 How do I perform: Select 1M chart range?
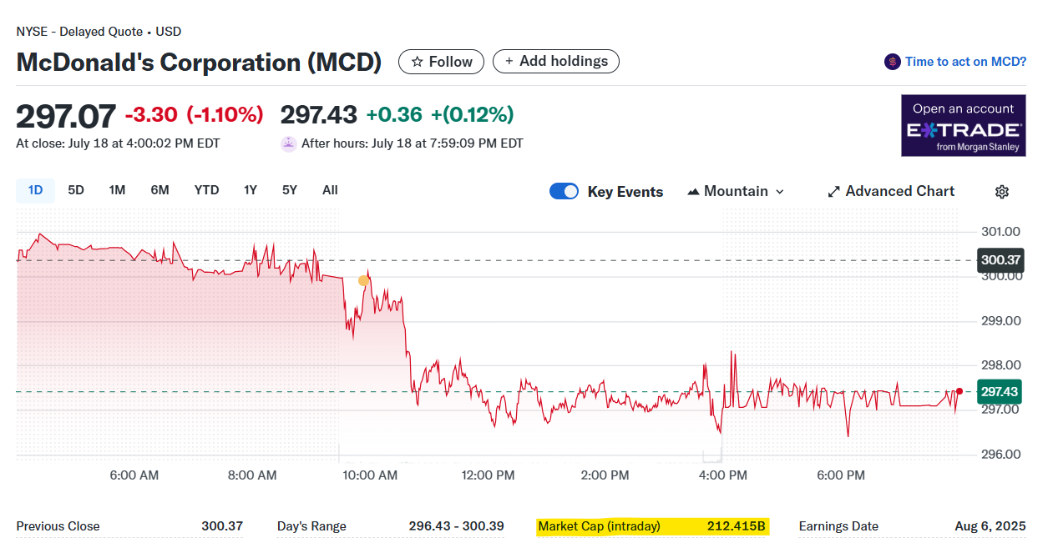pos(117,190)
